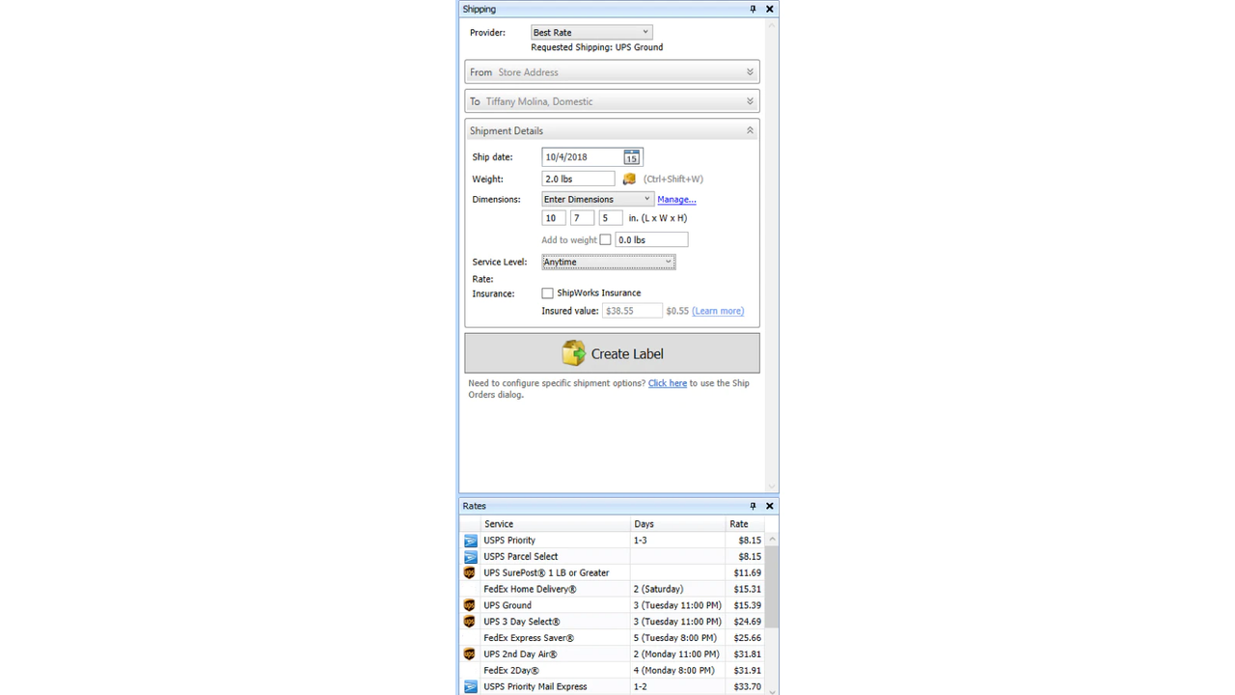Open the Manage dimensions link

pos(676,199)
